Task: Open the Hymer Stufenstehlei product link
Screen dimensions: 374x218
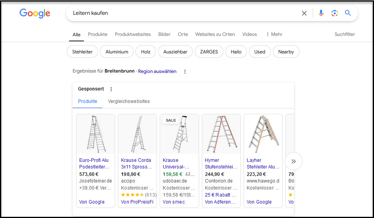Action: [x=221, y=163]
